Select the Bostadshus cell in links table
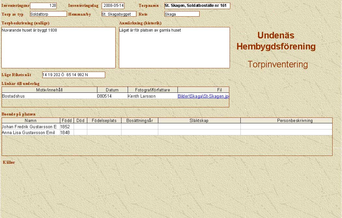The image size is (342, 218). (49, 96)
